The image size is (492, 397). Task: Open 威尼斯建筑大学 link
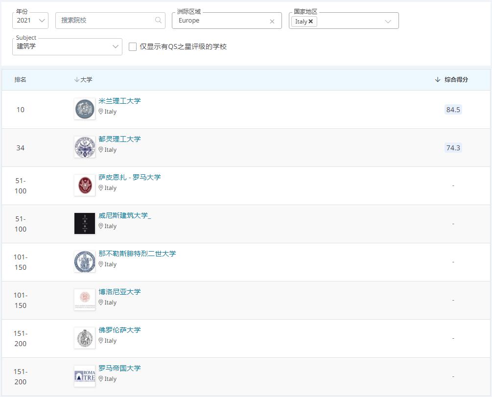[x=124, y=215]
